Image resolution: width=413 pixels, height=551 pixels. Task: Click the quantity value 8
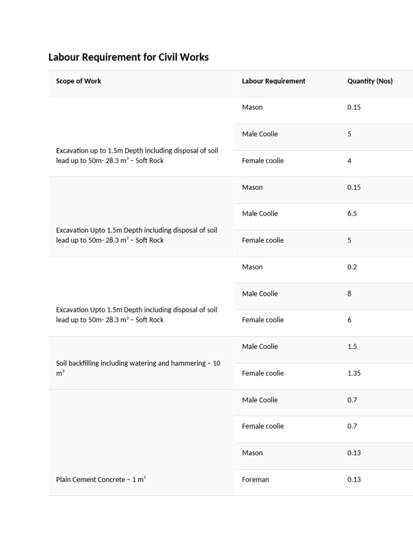(x=350, y=294)
